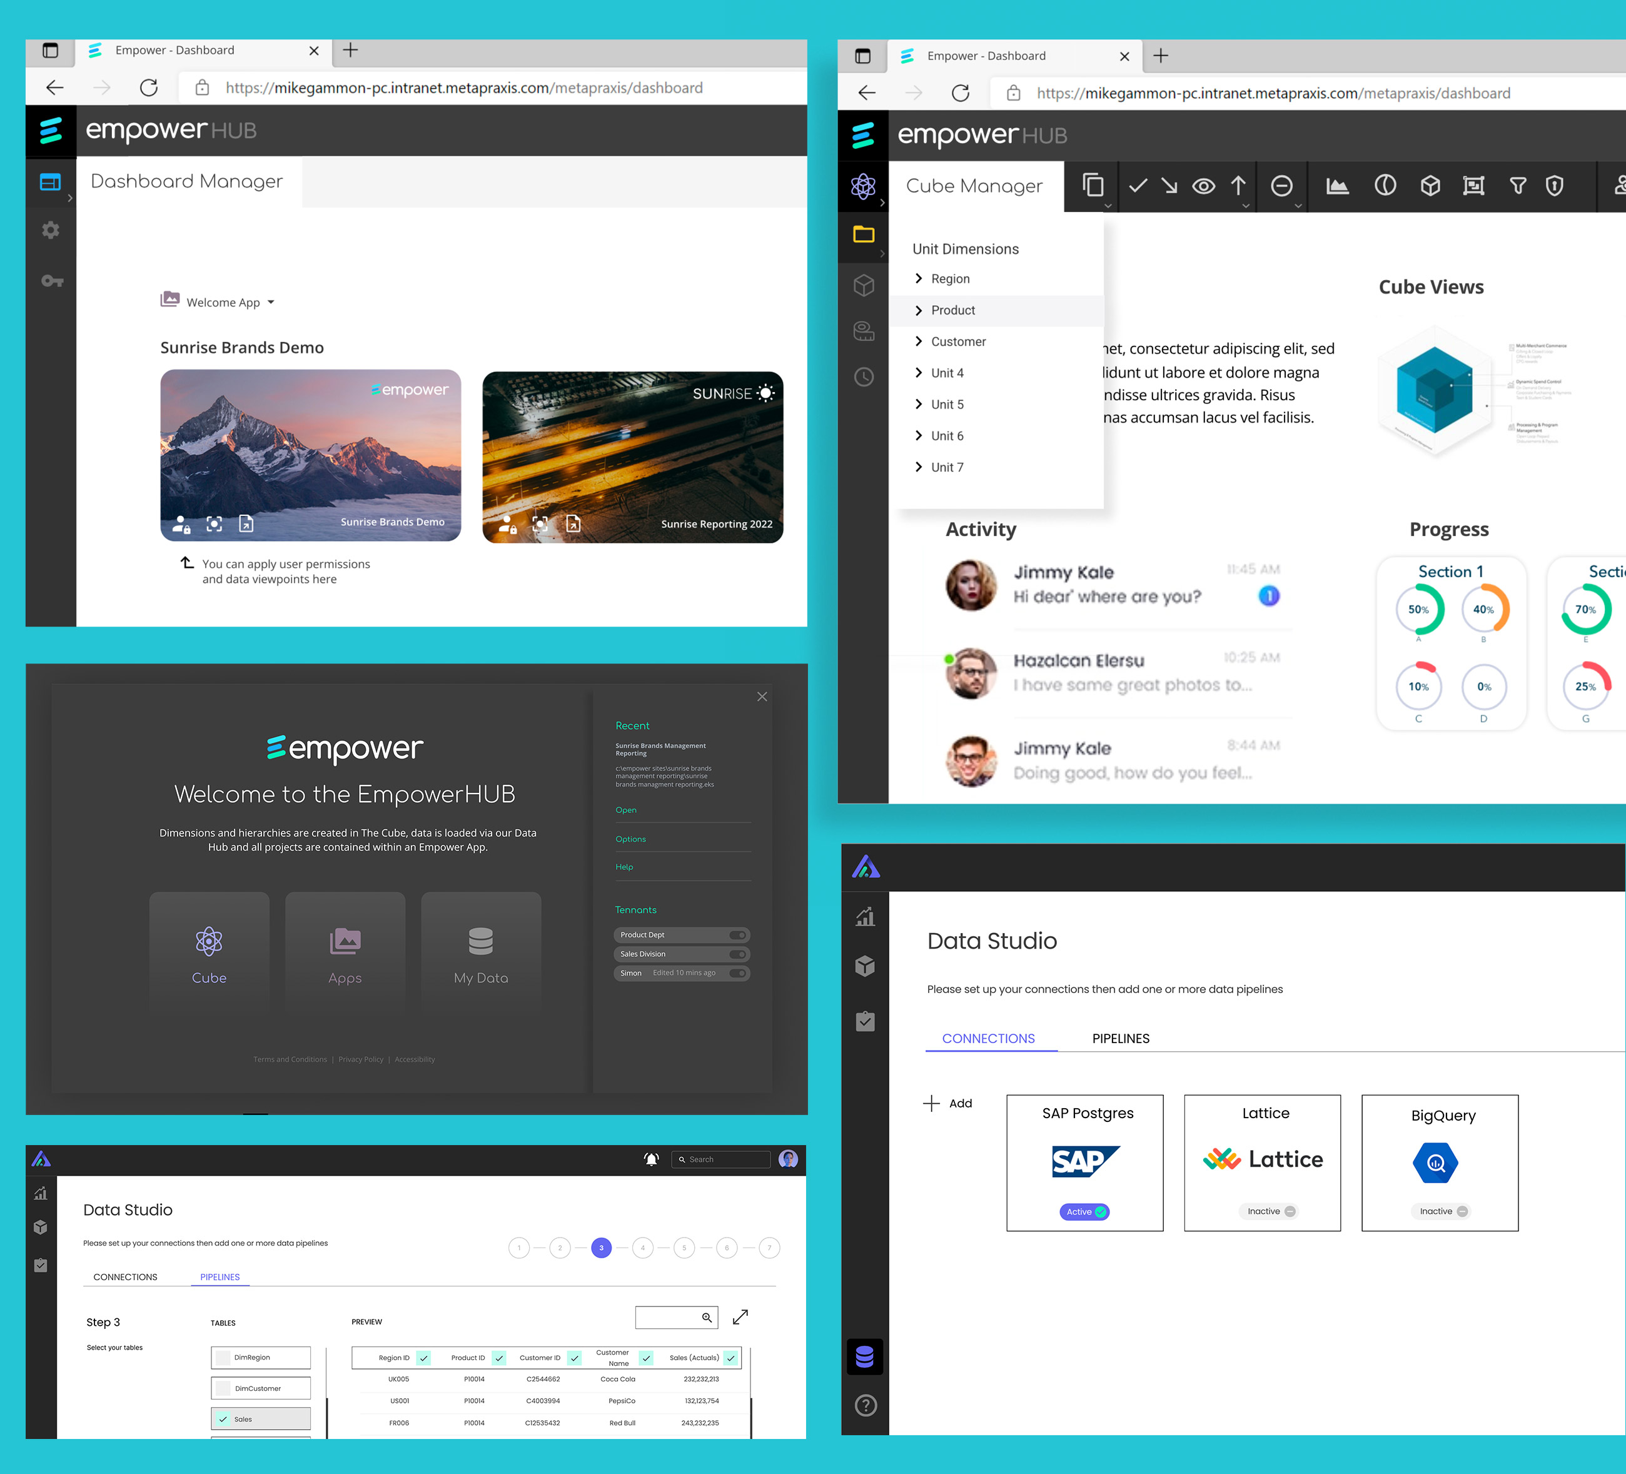Image resolution: width=1626 pixels, height=1474 pixels.
Task: Click the notification bell in Data Studio header
Action: [651, 1159]
